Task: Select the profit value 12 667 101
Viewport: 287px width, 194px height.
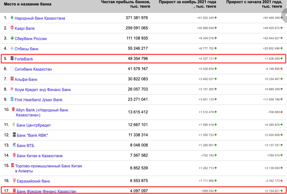Action: coord(138,125)
